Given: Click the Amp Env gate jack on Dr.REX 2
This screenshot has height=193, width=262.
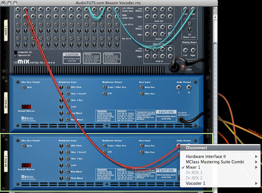Looking at the screenshot, I should [141, 146].
